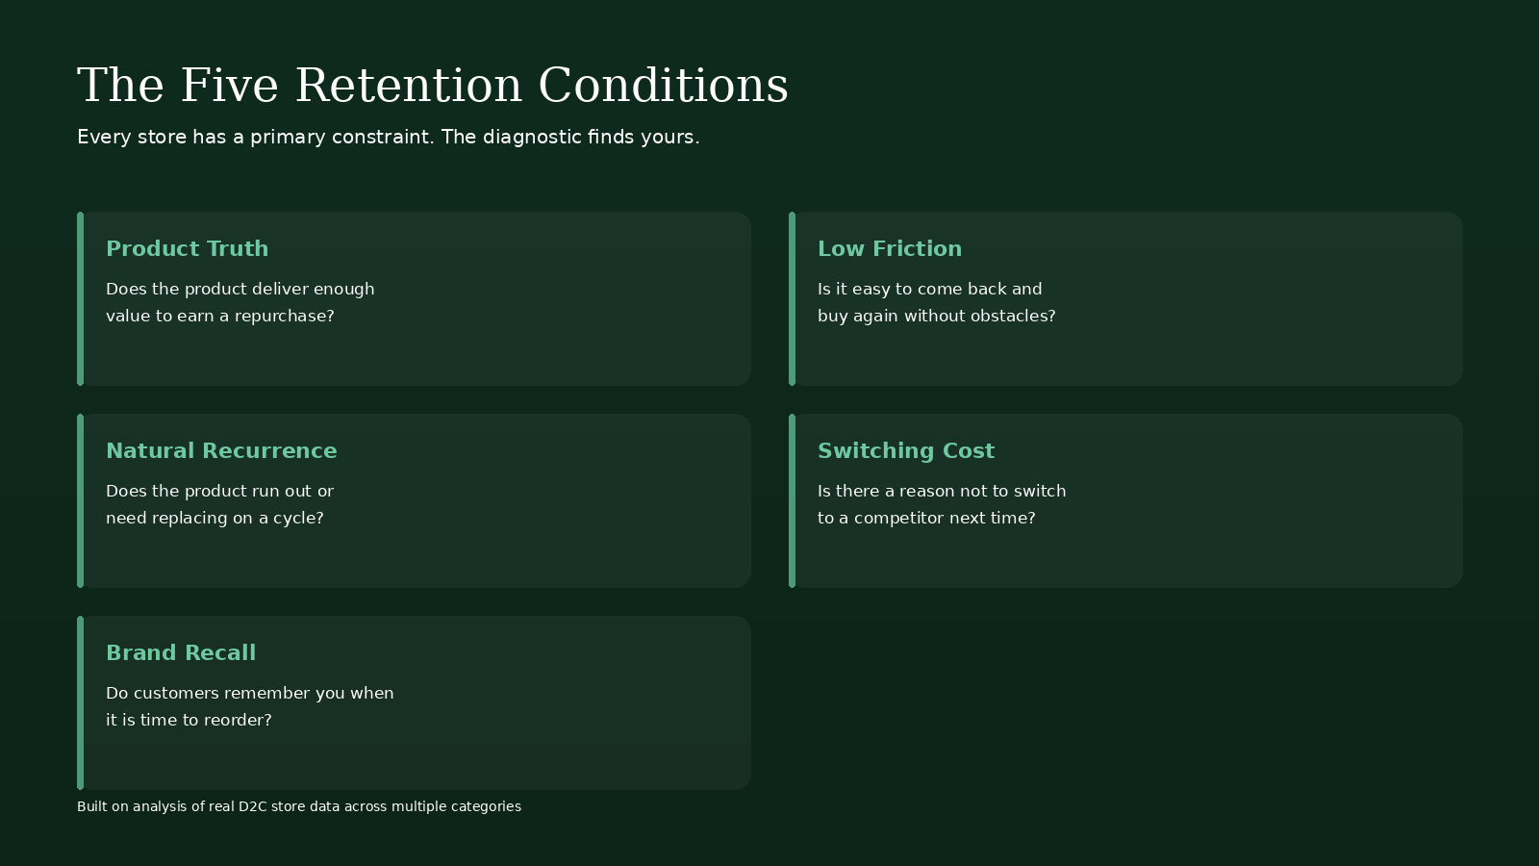Click the 'Brand Recall' heading
The image size is (1539, 866).
click(181, 652)
